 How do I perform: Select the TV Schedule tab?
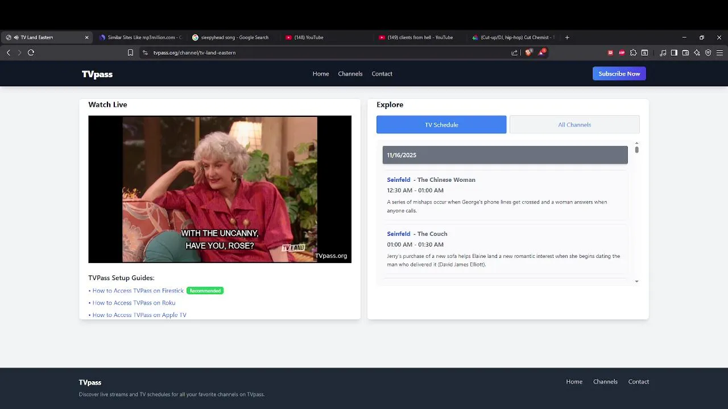click(x=441, y=124)
